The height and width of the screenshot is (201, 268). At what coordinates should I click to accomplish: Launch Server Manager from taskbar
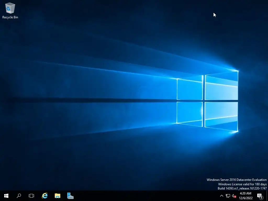pyautogui.click(x=70, y=196)
